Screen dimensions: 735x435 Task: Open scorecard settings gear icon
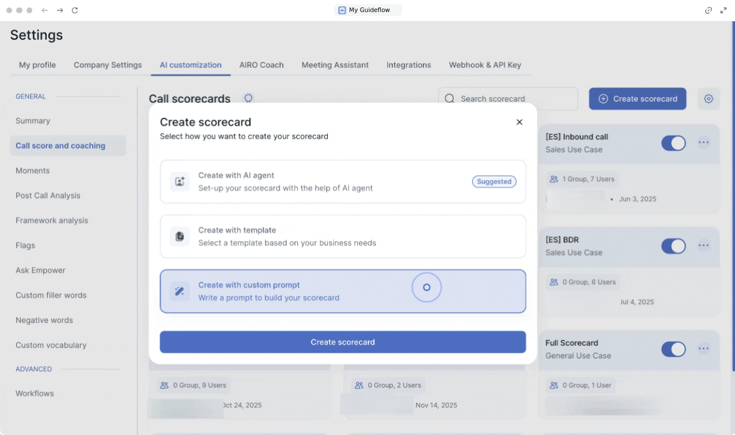[x=709, y=99]
